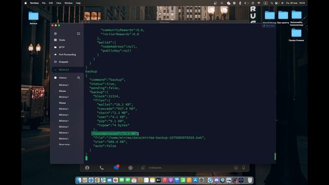329x185 pixels.
Task: Click the highlighted "uncompressed" line
Action: click(114, 134)
